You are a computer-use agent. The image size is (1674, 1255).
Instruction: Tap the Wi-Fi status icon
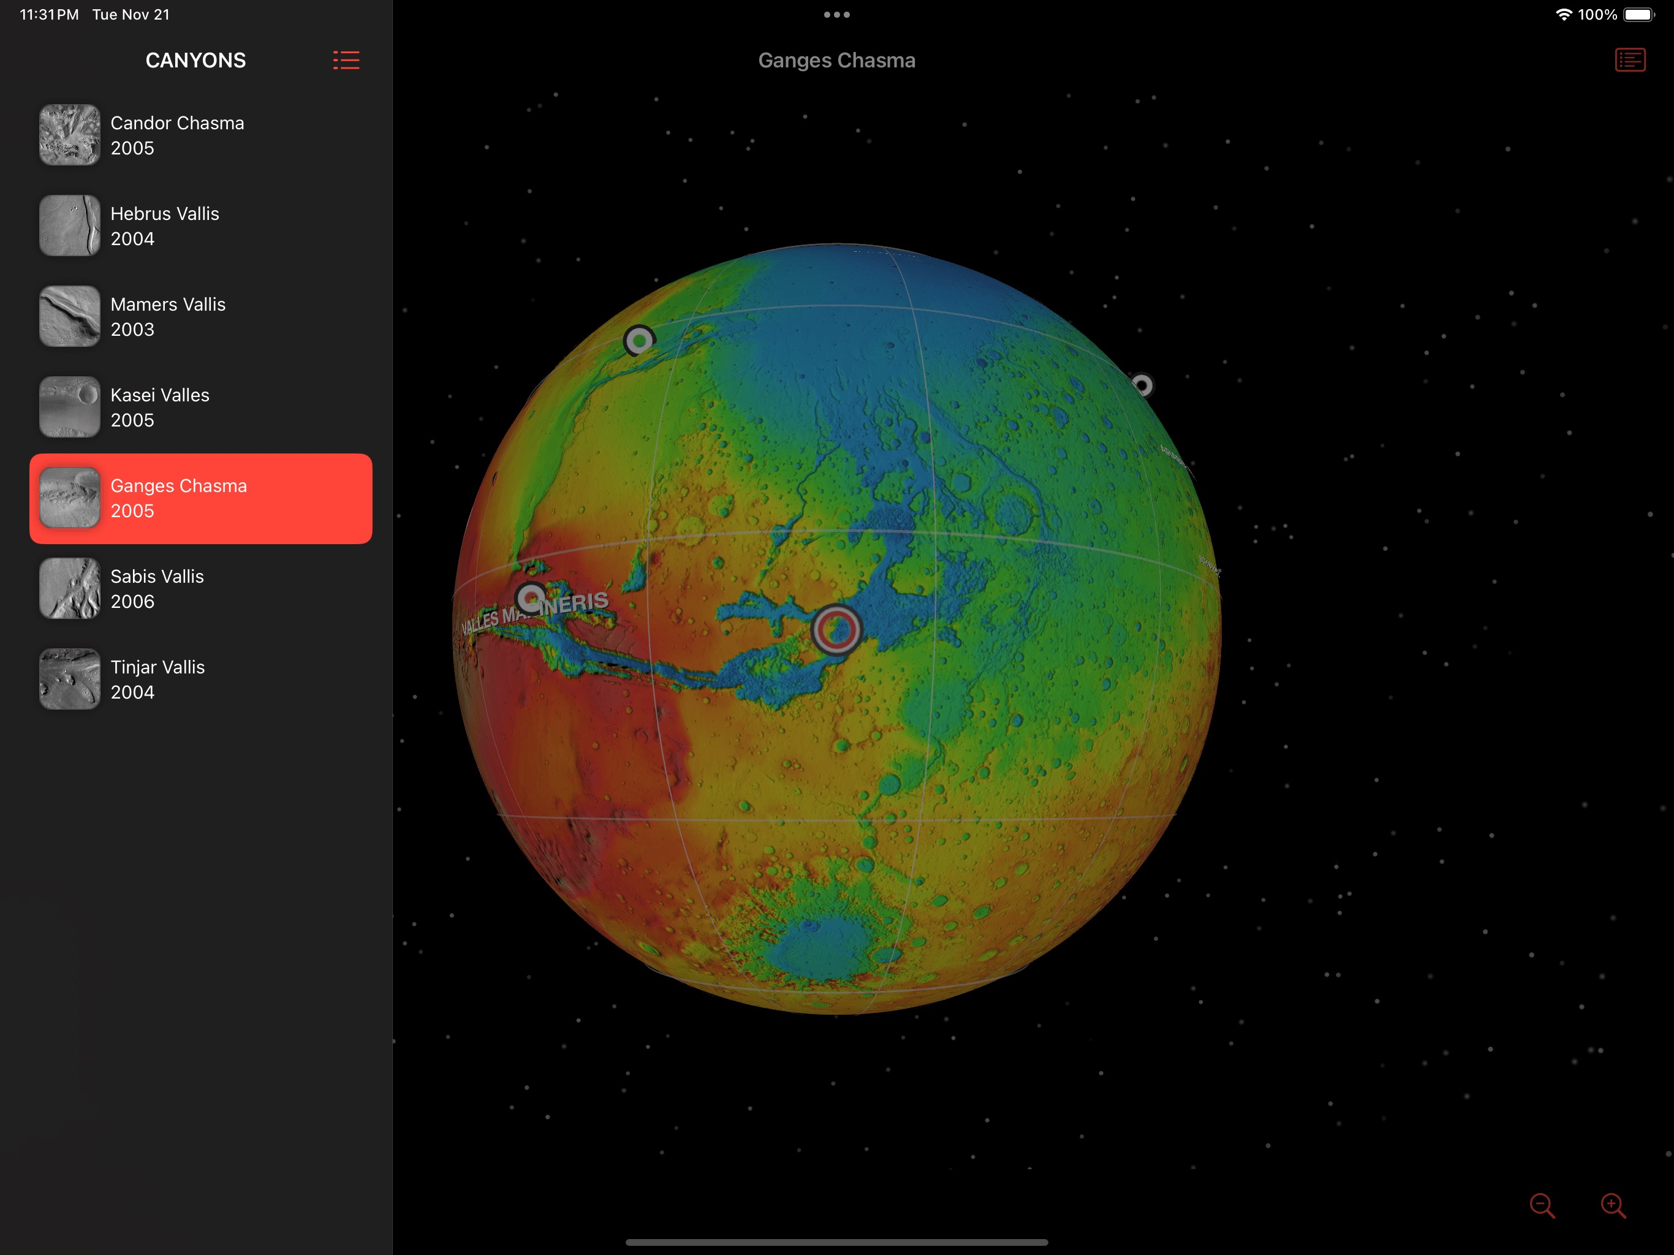pos(1562,14)
